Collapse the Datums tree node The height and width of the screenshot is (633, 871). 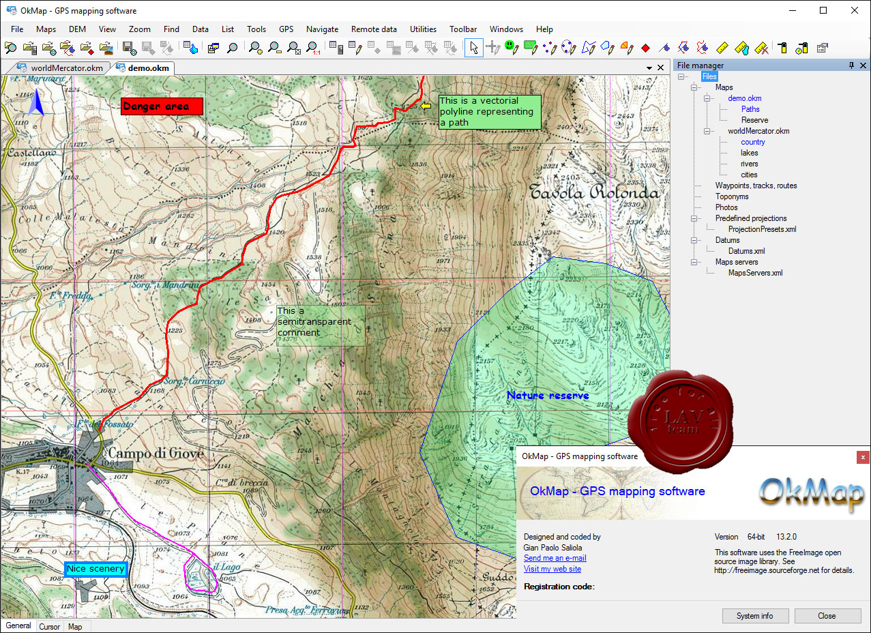694,240
